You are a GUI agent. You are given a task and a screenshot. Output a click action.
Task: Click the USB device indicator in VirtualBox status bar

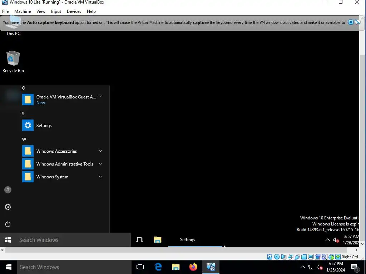297,257
